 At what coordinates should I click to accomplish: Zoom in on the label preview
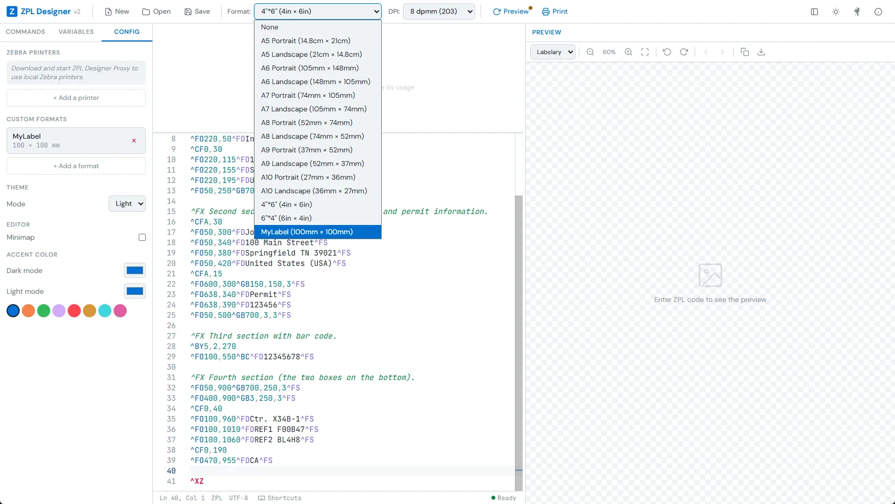pyautogui.click(x=628, y=52)
